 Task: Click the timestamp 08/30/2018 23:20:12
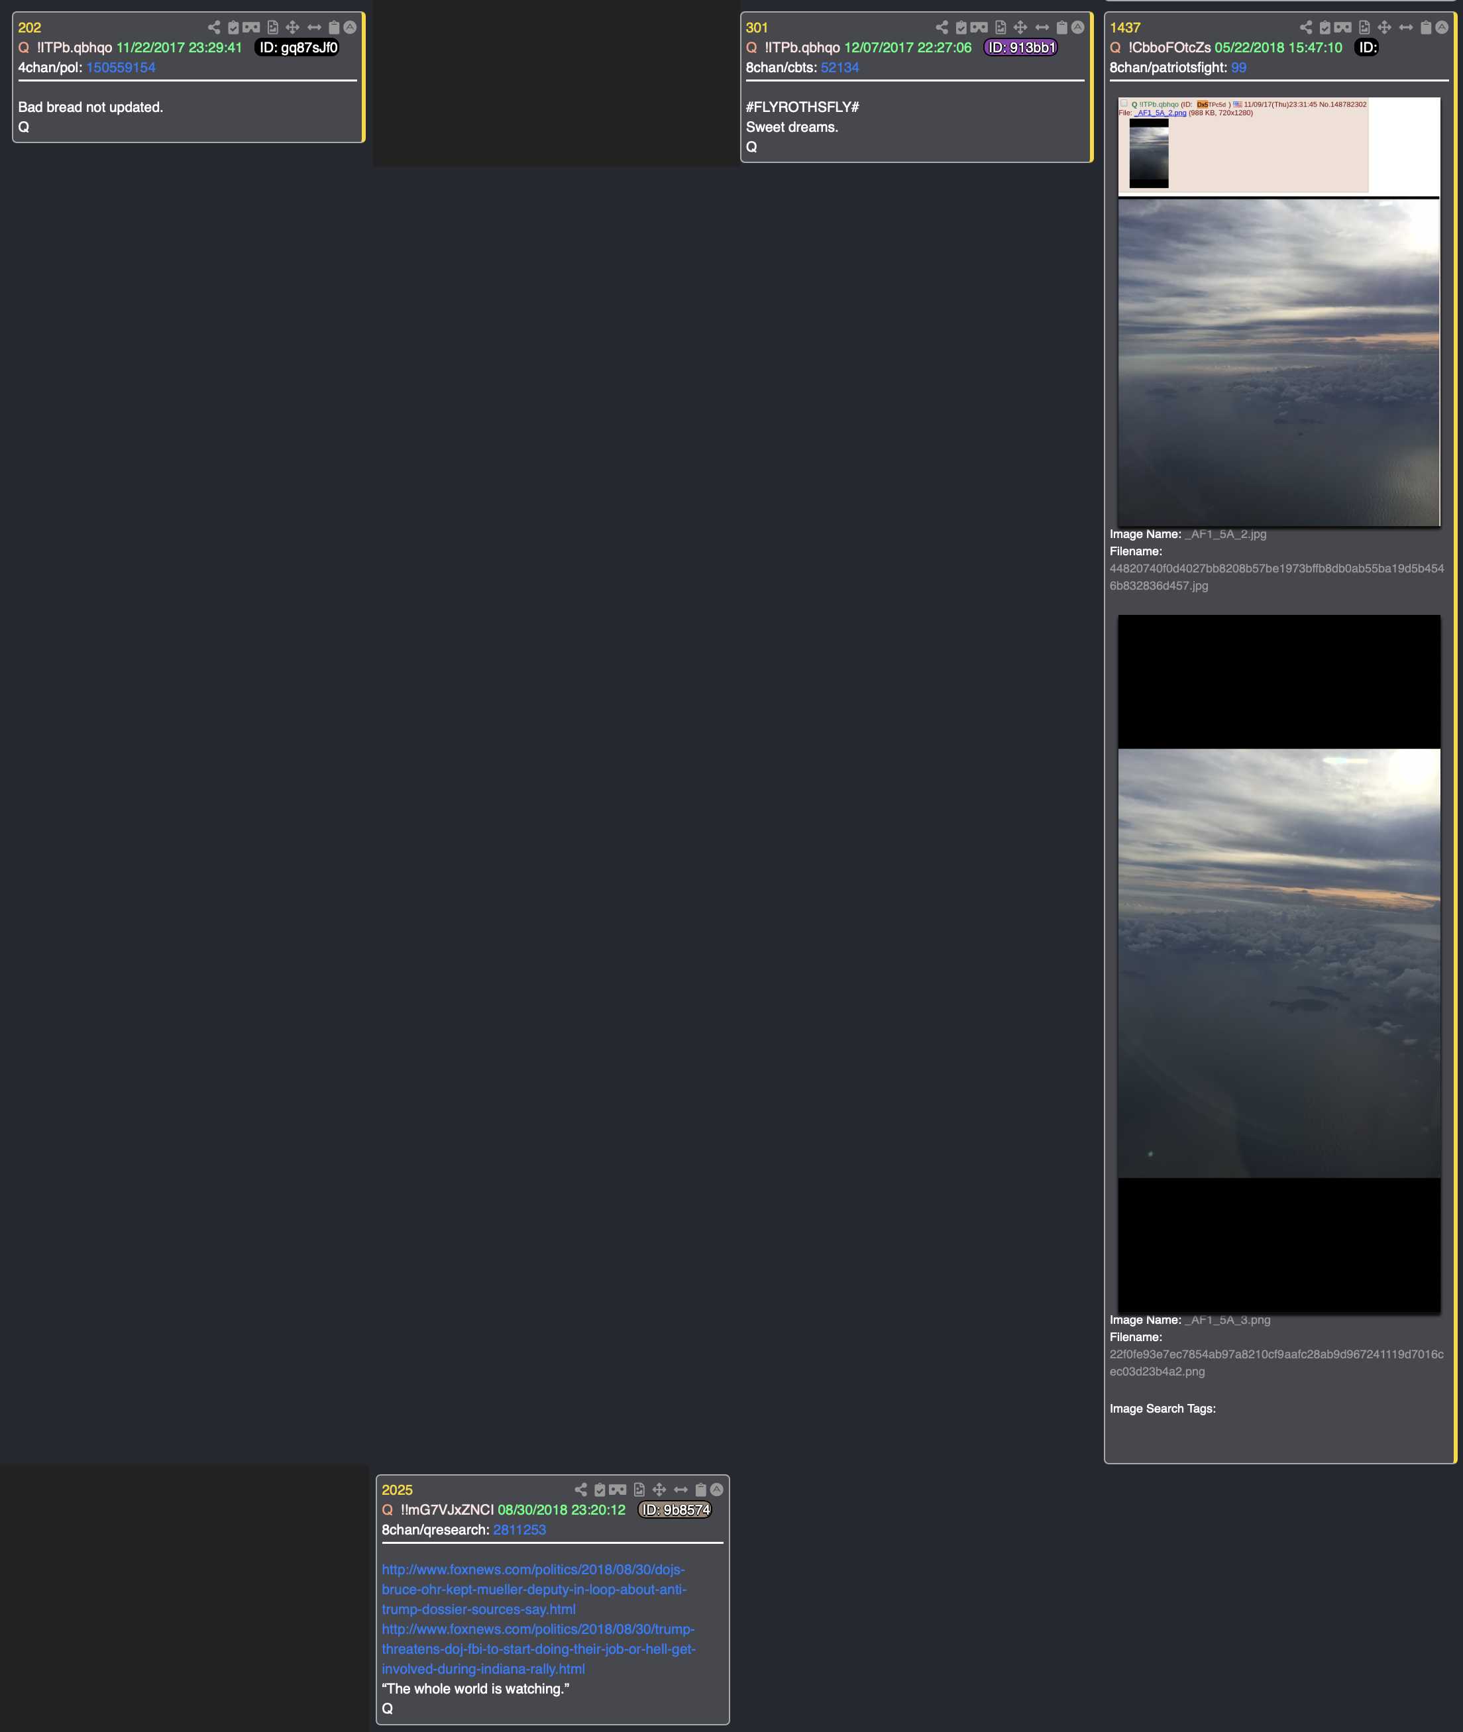point(561,1509)
